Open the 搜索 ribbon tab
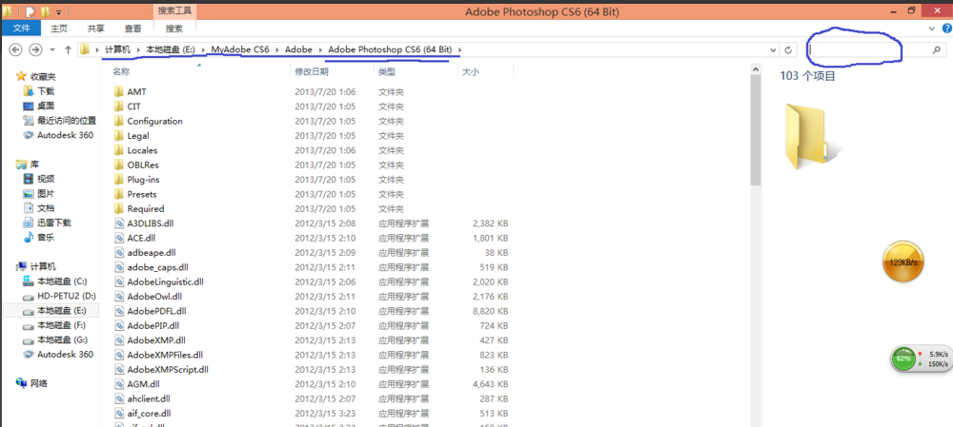 174,29
